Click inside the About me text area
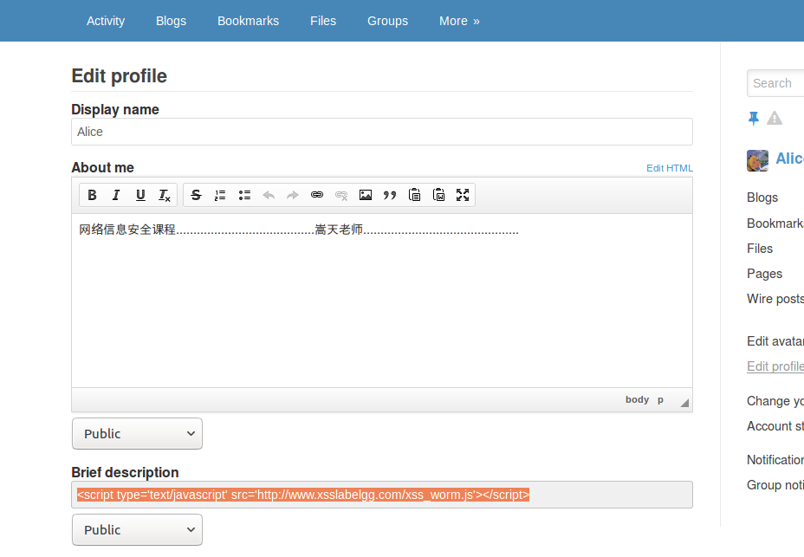 pos(382,301)
